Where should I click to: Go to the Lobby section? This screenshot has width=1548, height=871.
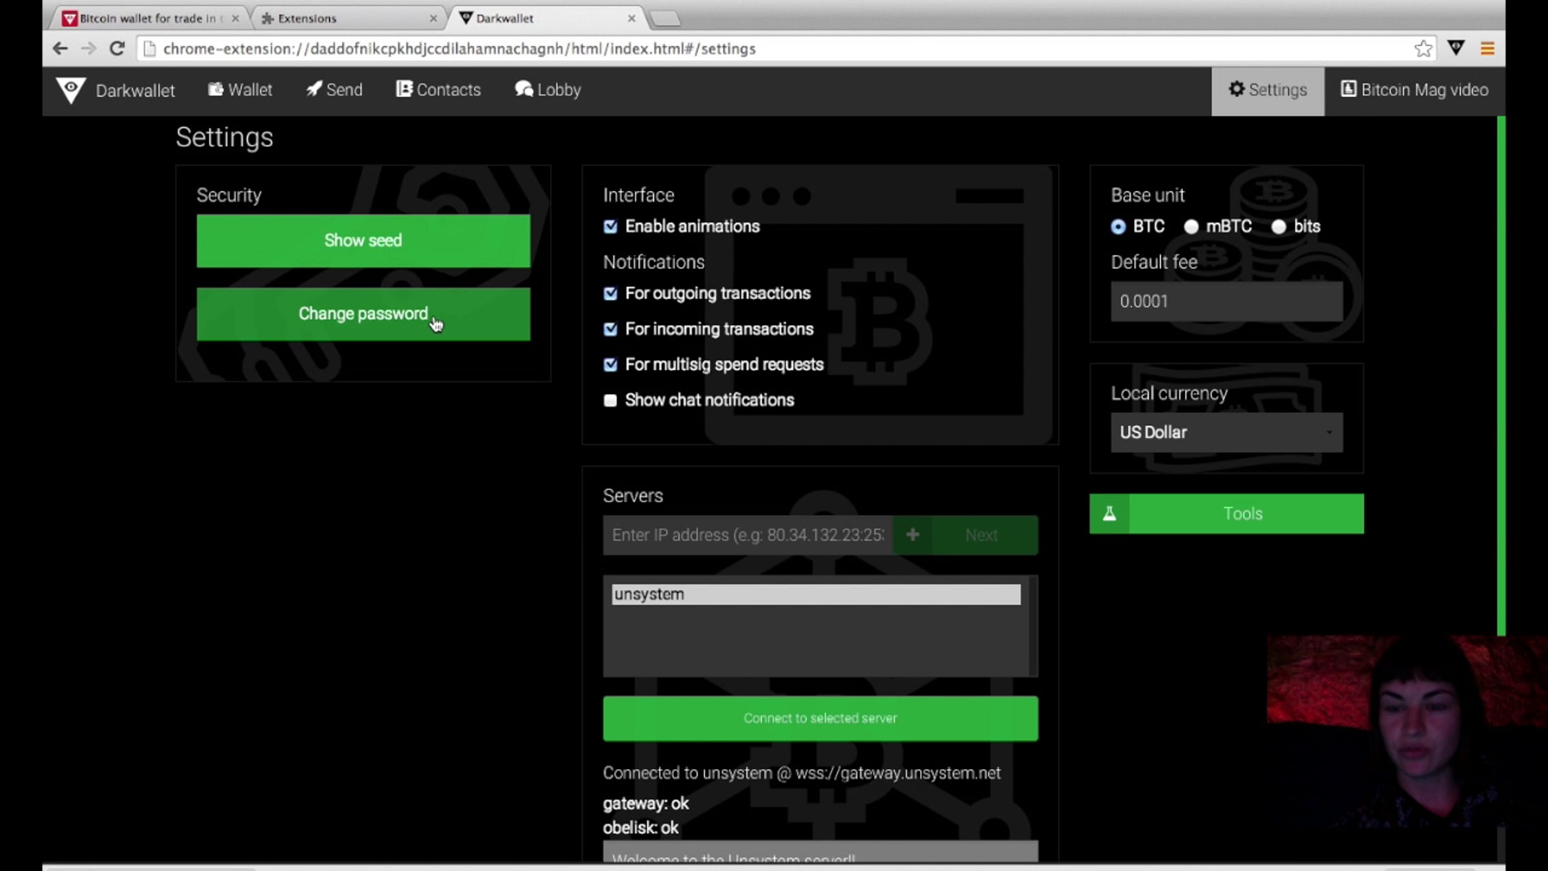click(548, 90)
